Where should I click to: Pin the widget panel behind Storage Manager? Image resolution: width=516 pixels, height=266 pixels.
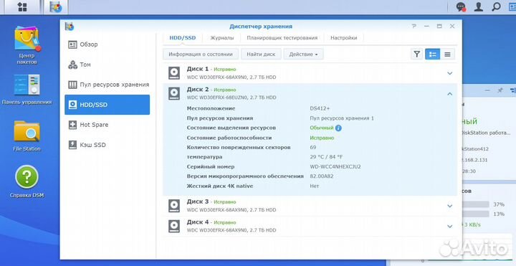click(x=500, y=90)
